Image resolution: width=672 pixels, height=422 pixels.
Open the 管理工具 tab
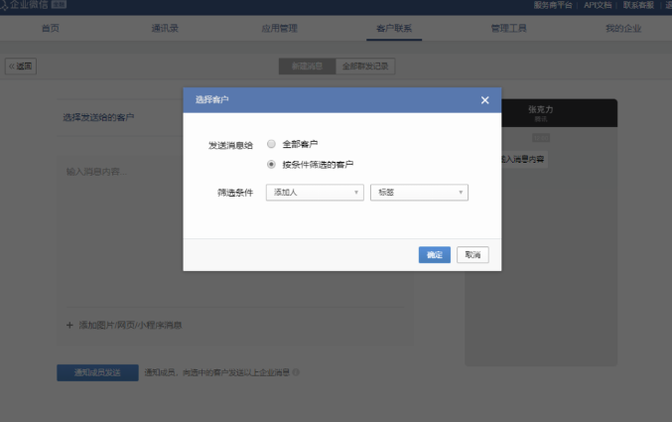pos(509,28)
